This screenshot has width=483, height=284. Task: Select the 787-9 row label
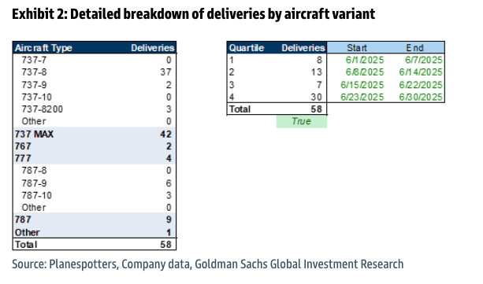pos(34,183)
